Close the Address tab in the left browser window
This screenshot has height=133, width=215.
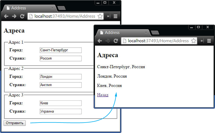click(x=53, y=8)
